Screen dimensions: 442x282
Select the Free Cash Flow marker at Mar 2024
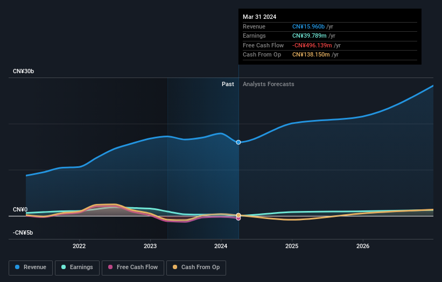click(238, 218)
